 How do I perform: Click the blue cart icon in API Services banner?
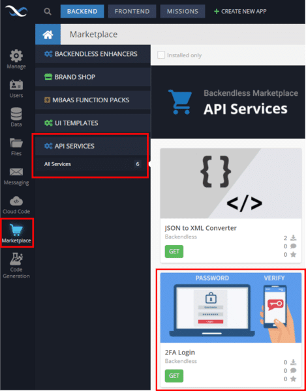coord(180,102)
